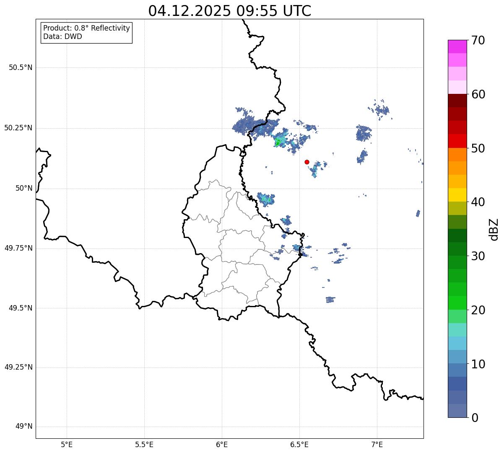Click the red station marker dot

click(307, 162)
